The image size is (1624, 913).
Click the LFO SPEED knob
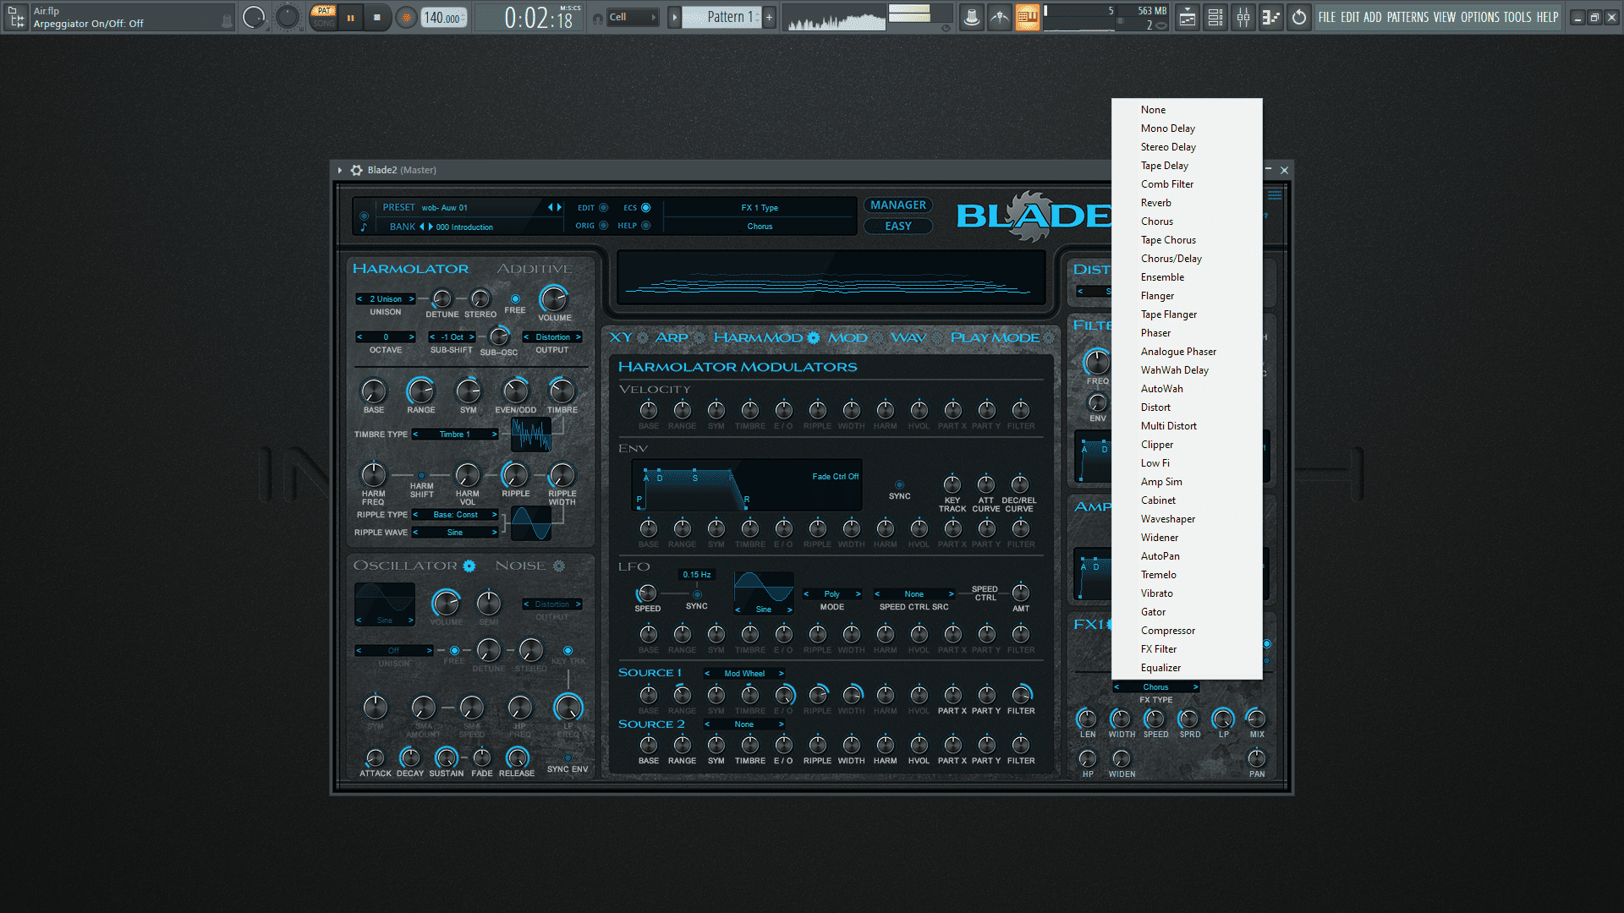point(647,593)
